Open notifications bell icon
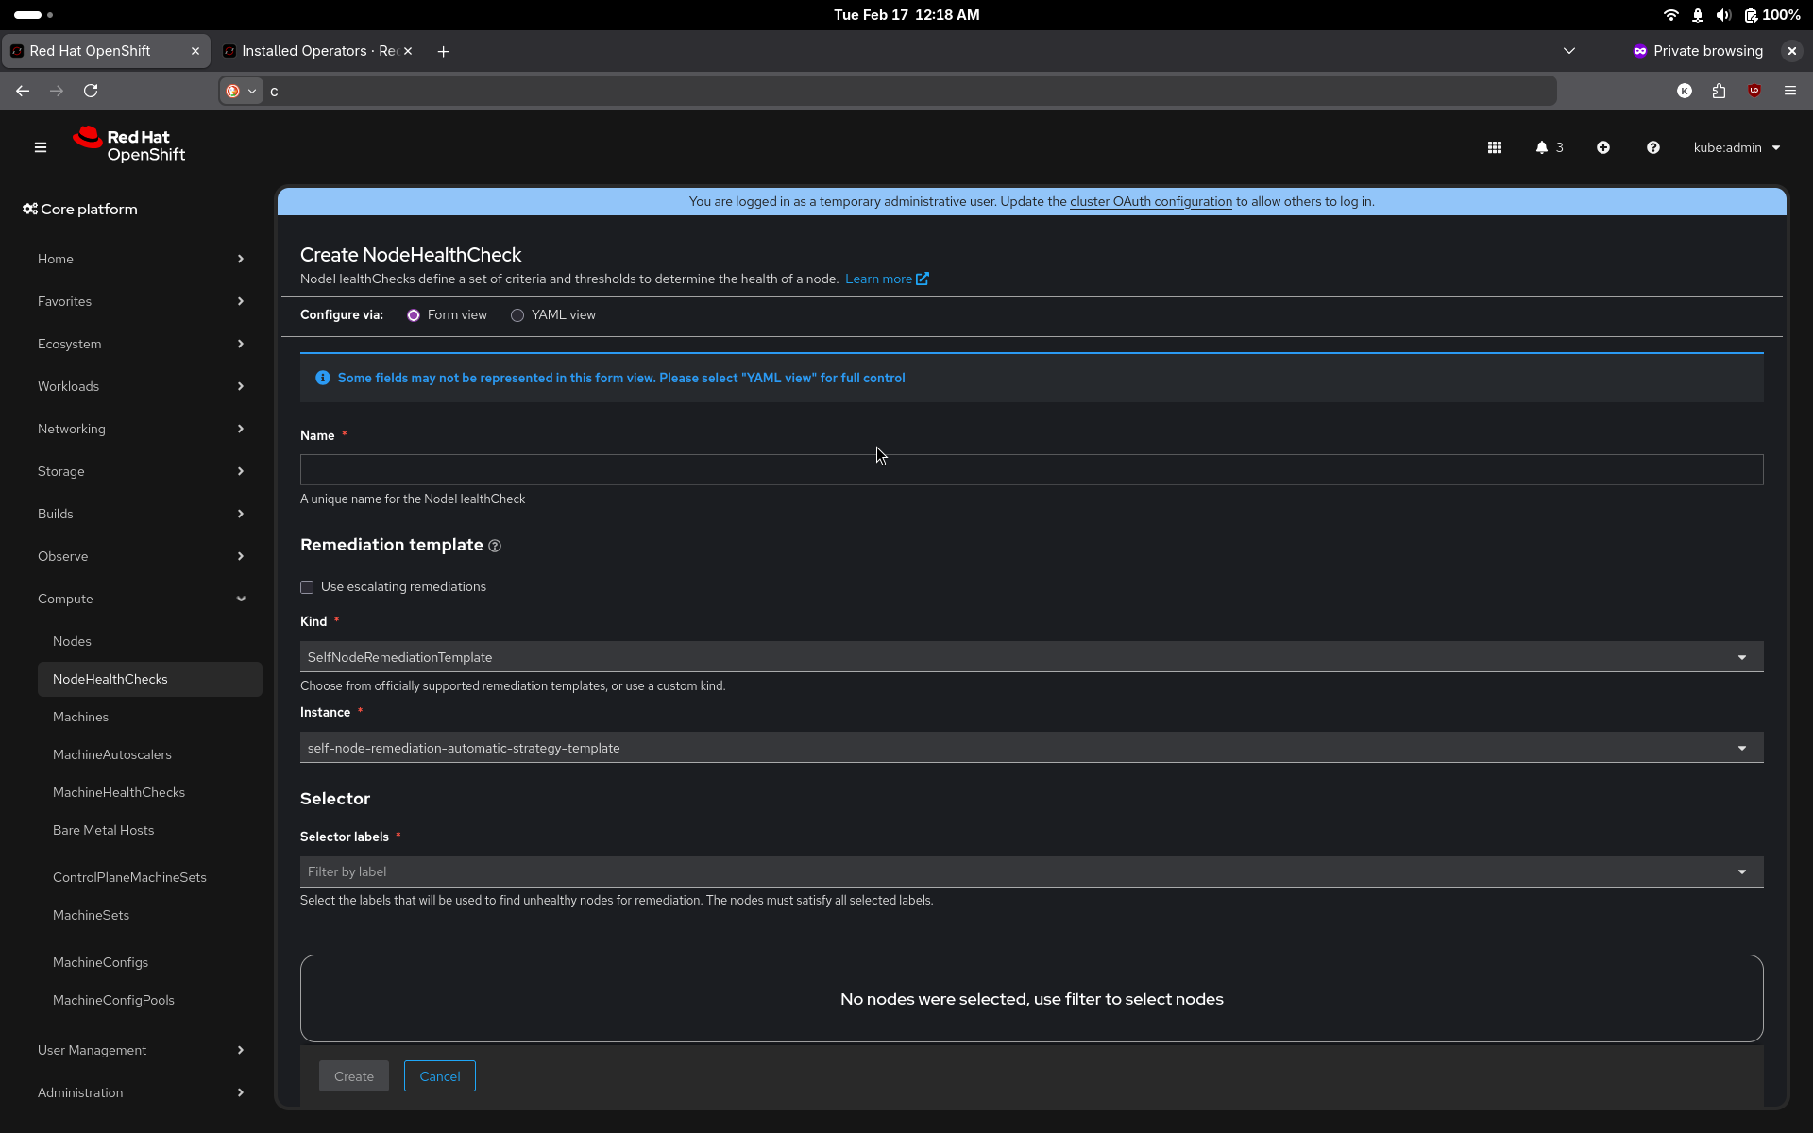Screen dimensions: 1813x1133 click(x=1542, y=147)
